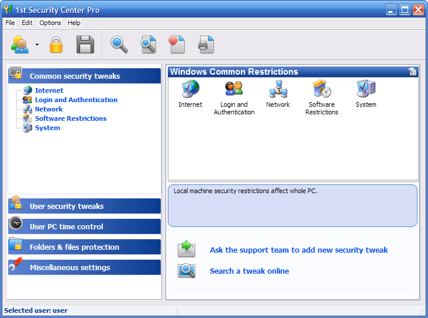Click the Windows Common Restrictions title

click(x=234, y=72)
